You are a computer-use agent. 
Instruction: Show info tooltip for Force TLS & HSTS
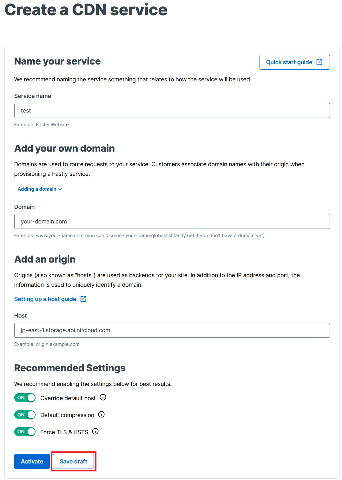95,431
